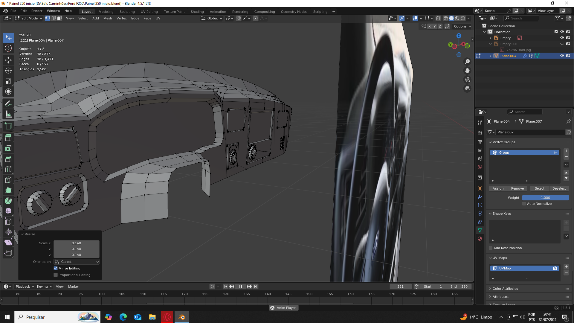Toggle camera view in viewport
The height and width of the screenshot is (323, 574).
tap(467, 80)
